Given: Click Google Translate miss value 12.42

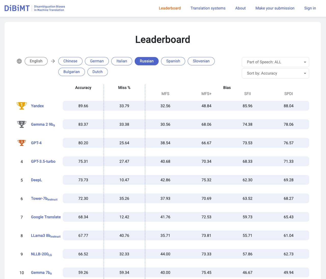Looking at the screenshot, I should click(x=124, y=217).
